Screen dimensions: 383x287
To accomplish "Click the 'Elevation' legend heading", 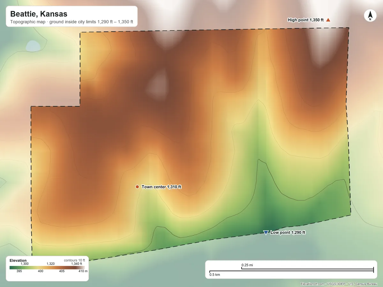I will pyautogui.click(x=18, y=261).
